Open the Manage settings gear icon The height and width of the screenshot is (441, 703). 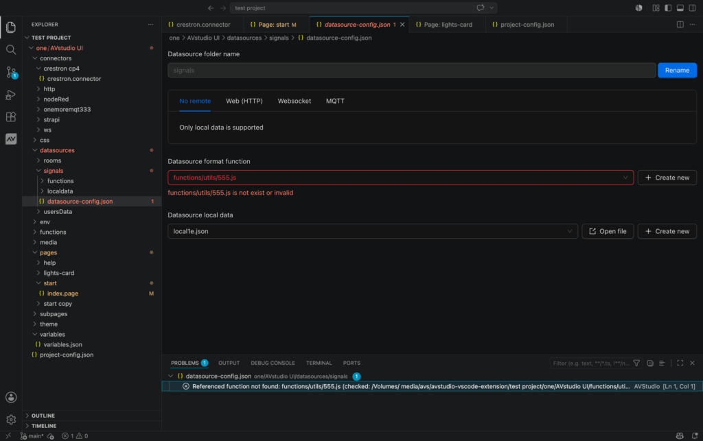11,420
